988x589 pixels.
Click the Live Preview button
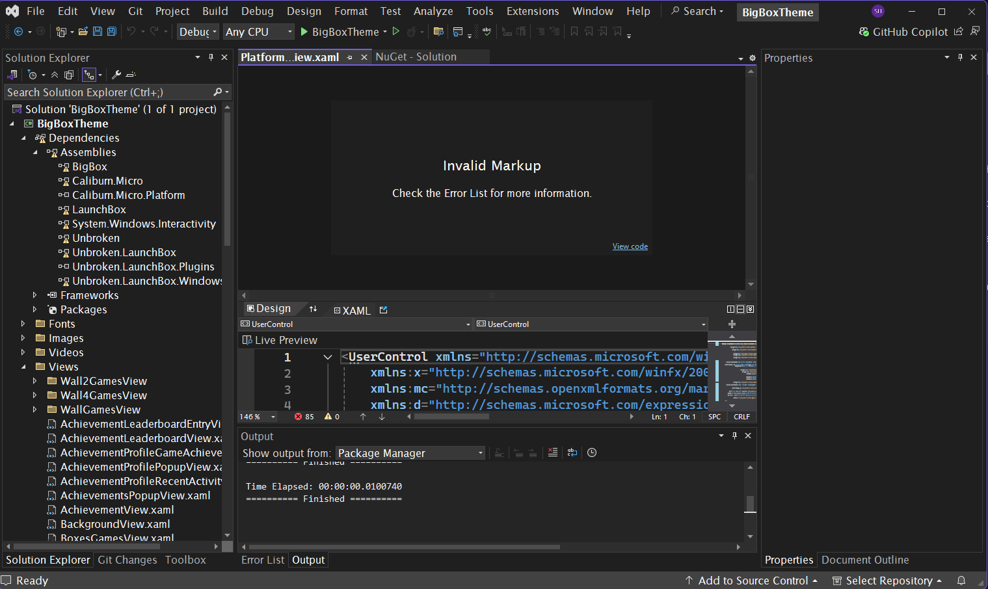(280, 340)
